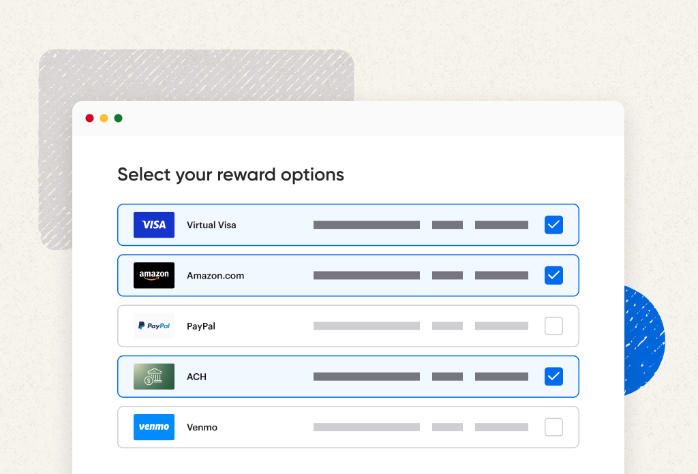Enable the Venmo checkbox

[553, 427]
